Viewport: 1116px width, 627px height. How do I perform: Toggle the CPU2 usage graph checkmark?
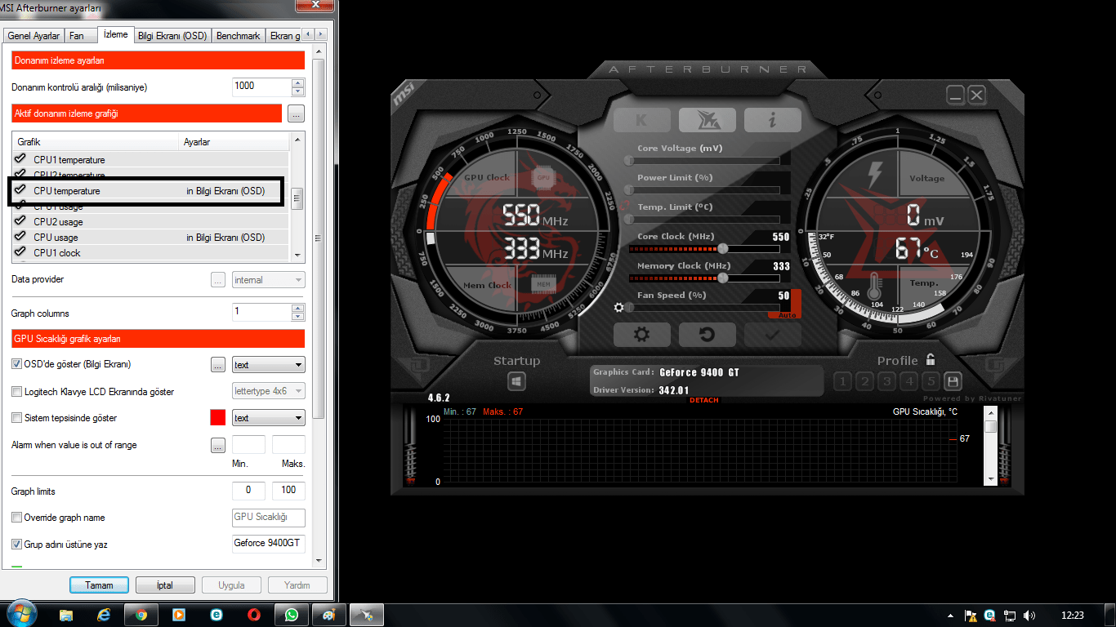[20, 221]
